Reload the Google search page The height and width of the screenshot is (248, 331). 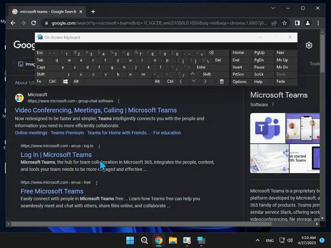tap(34, 23)
